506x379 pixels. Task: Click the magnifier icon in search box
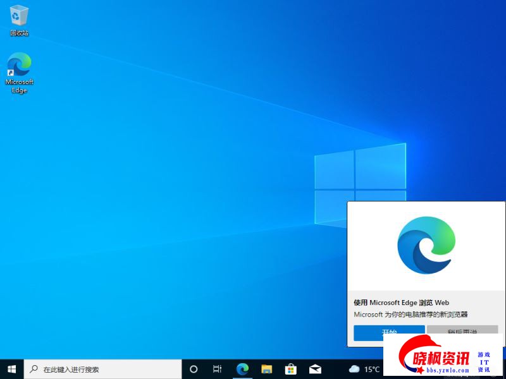pos(34,369)
